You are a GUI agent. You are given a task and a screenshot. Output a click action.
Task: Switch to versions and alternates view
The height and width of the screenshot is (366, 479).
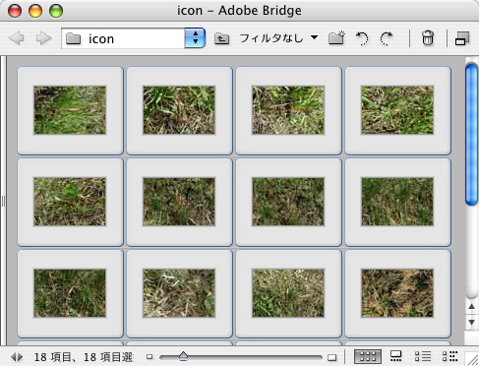449,356
